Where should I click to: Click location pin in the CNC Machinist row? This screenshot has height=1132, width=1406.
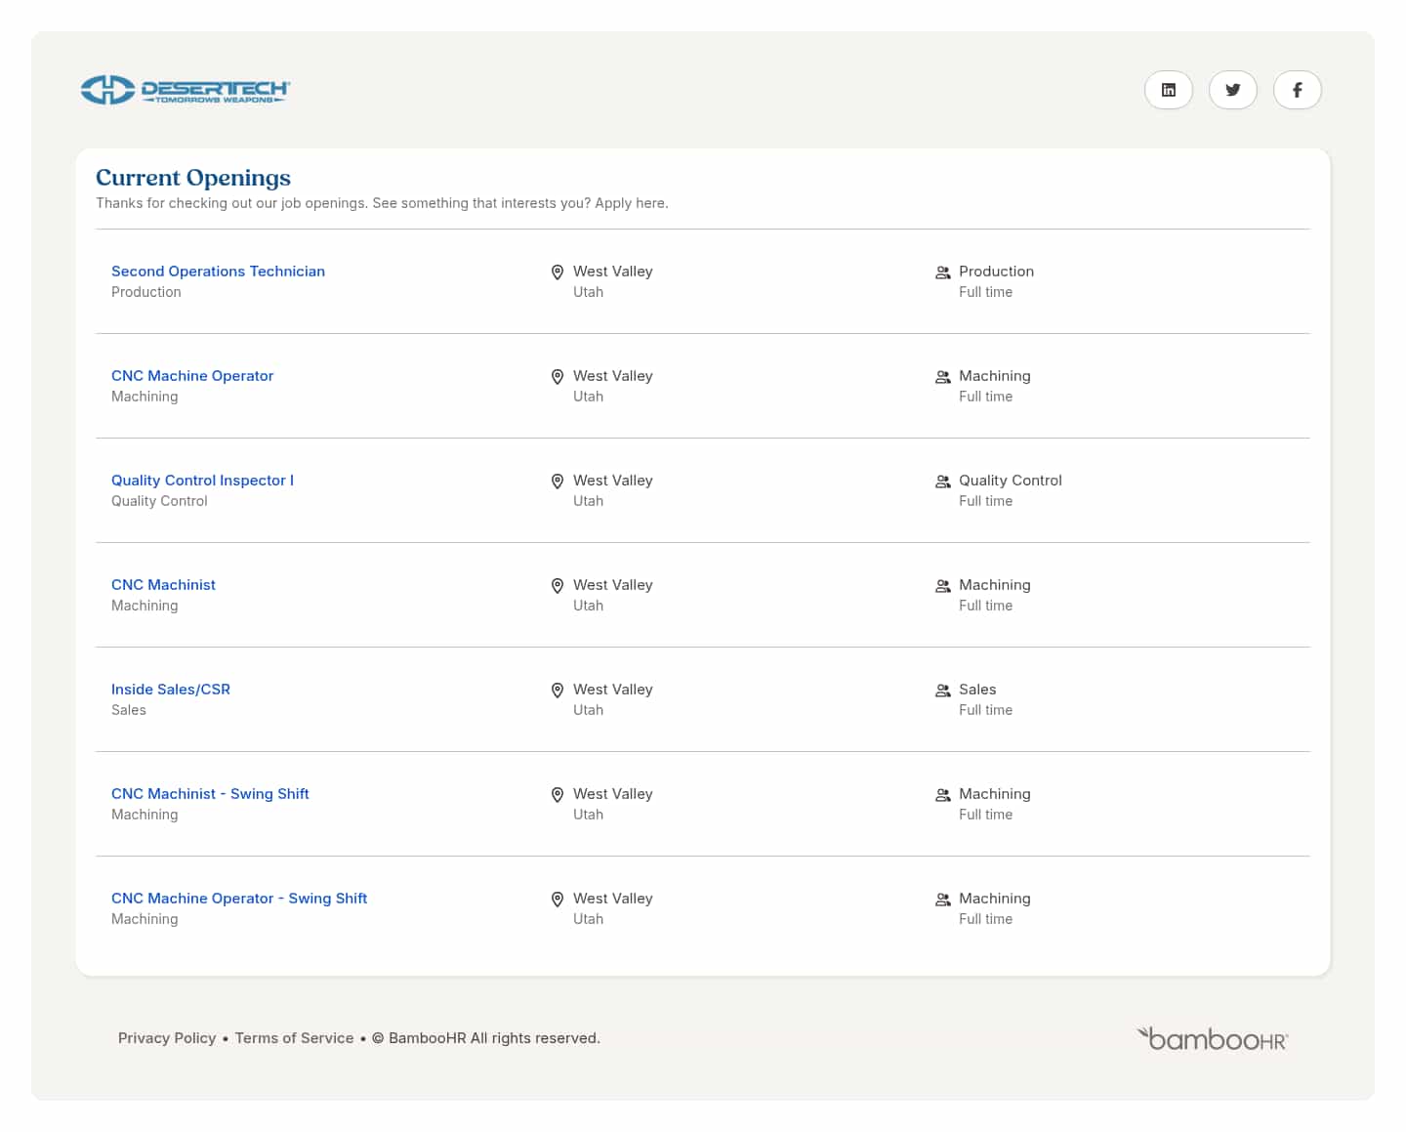click(558, 586)
